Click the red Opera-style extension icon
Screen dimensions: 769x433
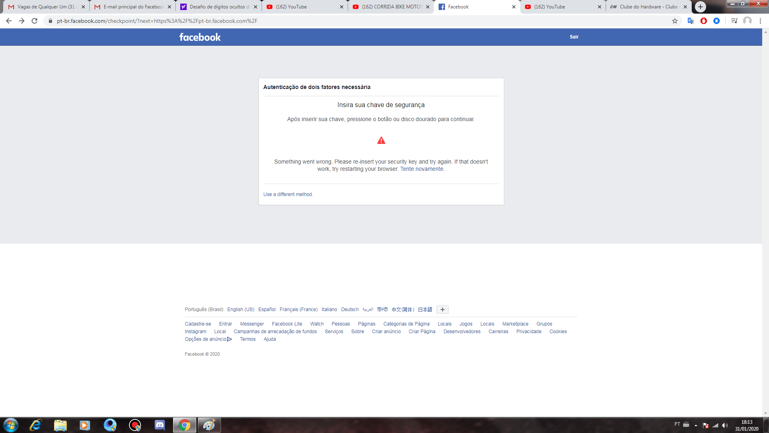(704, 21)
